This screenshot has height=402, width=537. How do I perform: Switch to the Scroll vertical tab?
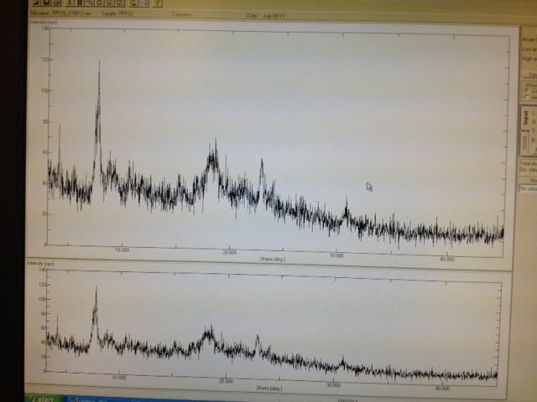click(x=526, y=143)
